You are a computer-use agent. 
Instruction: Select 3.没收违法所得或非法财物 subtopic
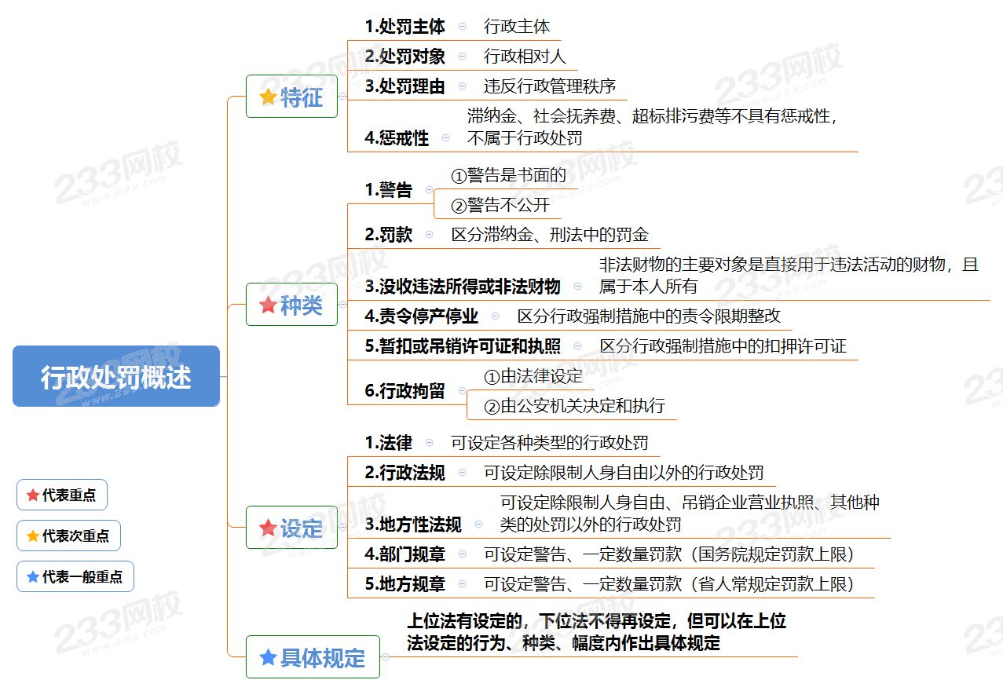463,286
